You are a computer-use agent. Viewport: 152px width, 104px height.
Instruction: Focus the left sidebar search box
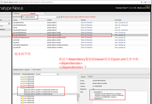tap(4, 23)
